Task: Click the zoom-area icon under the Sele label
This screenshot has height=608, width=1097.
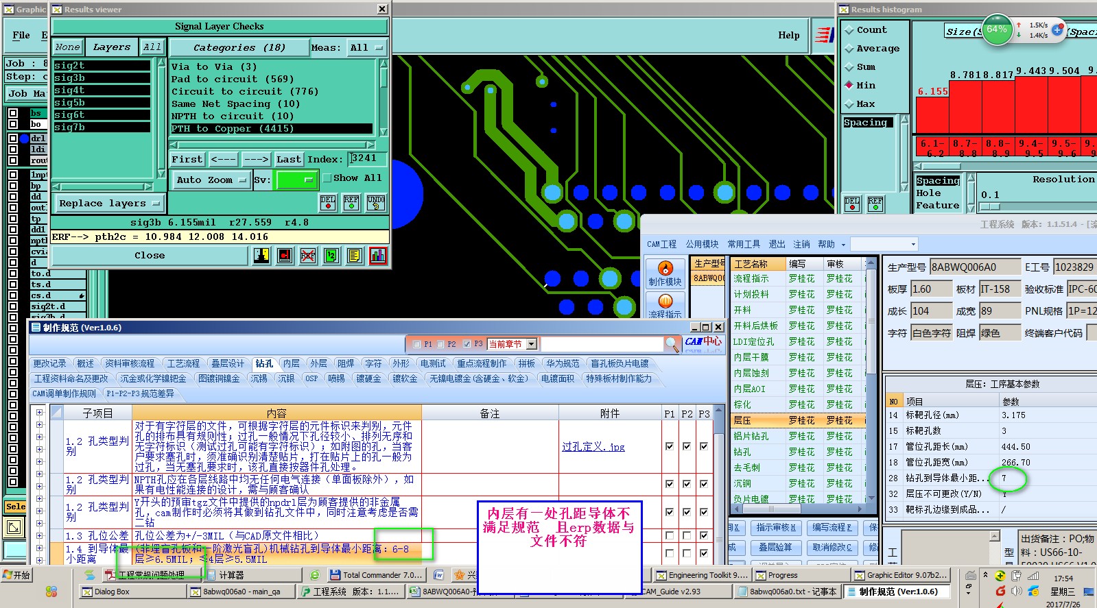Action: coord(14,527)
